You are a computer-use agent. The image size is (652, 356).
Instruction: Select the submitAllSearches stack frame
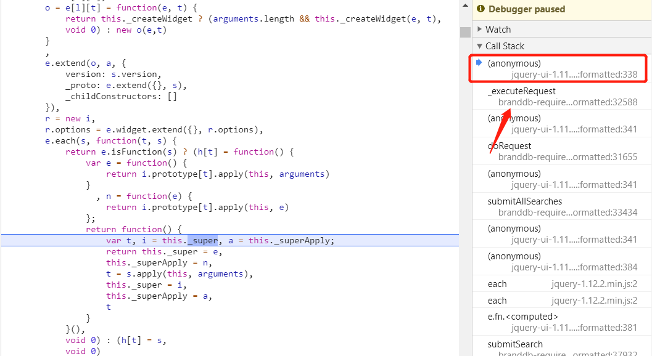tap(524, 201)
